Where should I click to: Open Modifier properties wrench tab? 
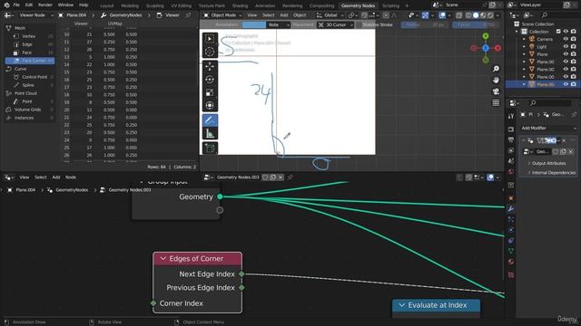point(511,209)
